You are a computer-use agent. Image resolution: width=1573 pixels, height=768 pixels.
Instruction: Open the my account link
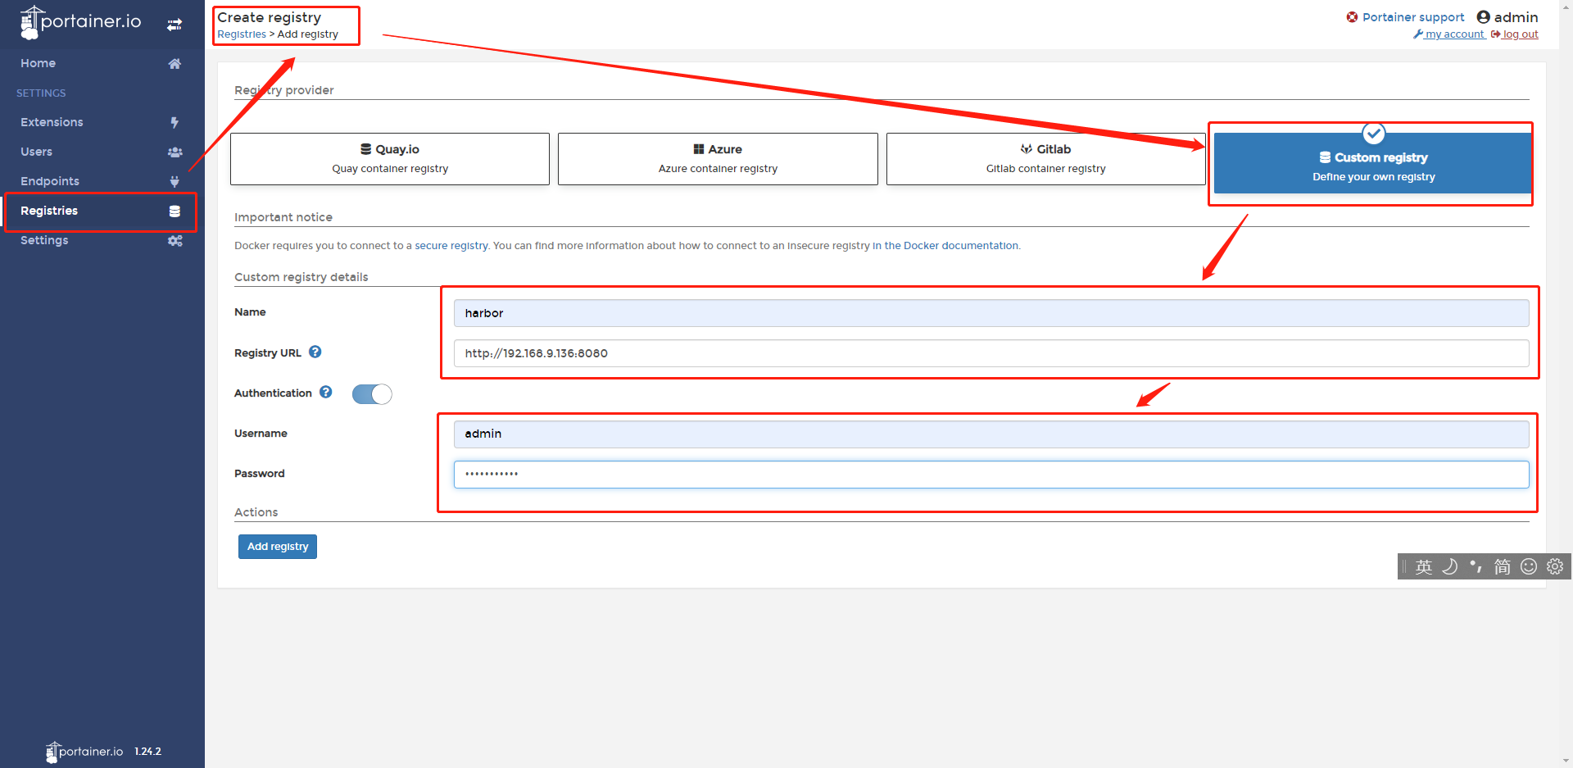coord(1449,34)
